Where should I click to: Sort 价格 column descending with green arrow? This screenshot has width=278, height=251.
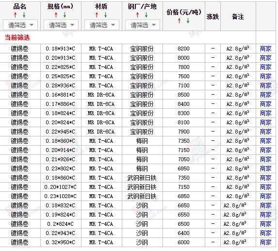click(x=188, y=20)
